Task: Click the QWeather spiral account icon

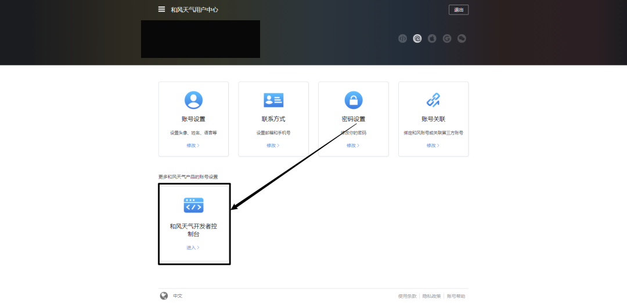Action: tap(417, 38)
